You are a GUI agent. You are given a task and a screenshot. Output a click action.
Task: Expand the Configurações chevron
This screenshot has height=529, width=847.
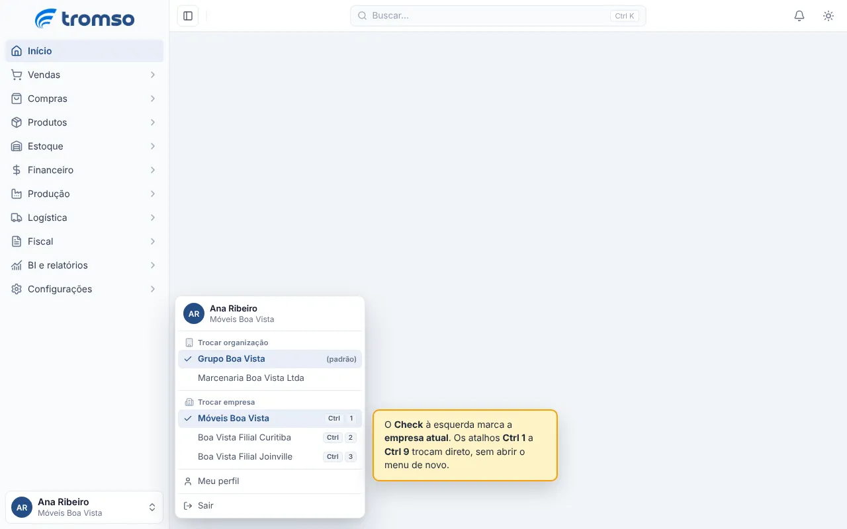click(153, 289)
